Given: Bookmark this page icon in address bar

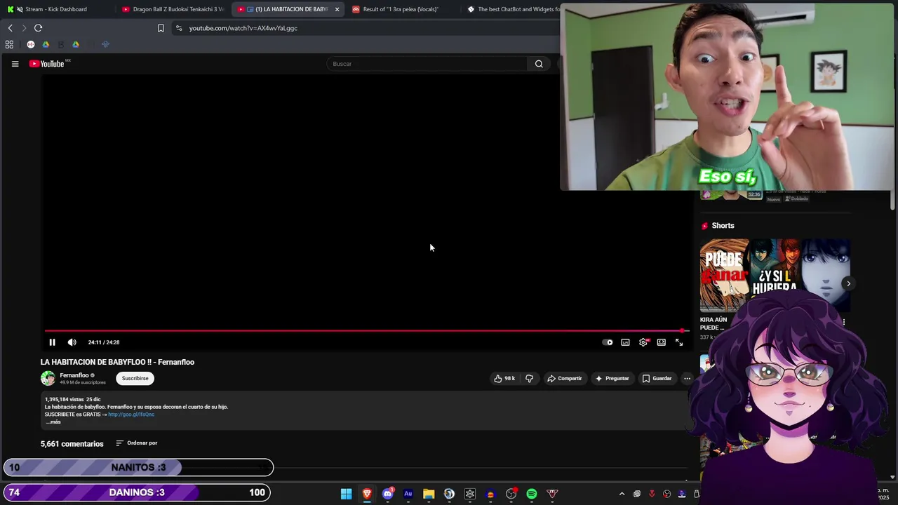Looking at the screenshot, I should click(161, 28).
